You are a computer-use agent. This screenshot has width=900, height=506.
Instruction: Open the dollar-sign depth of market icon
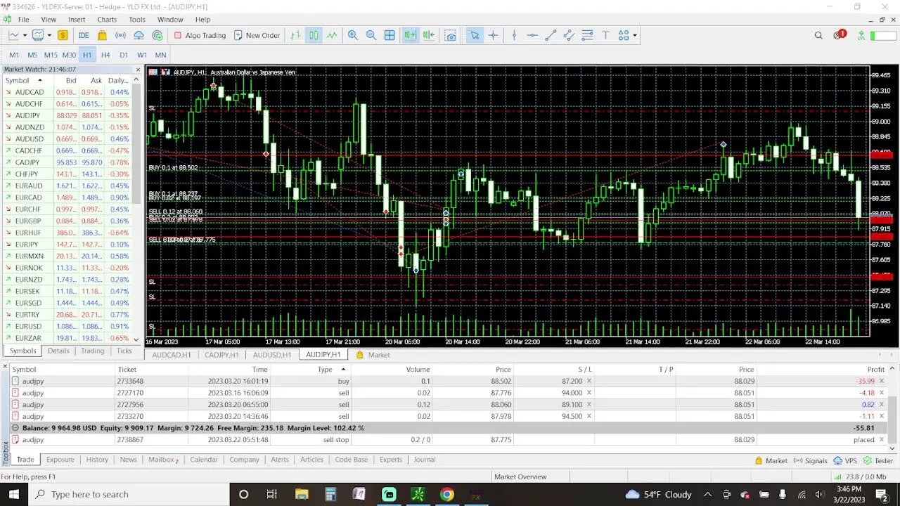[63, 35]
